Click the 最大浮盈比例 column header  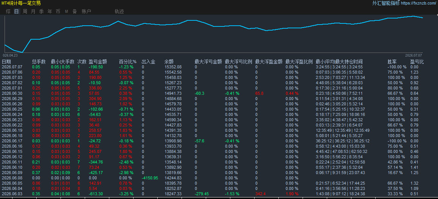point(299,62)
